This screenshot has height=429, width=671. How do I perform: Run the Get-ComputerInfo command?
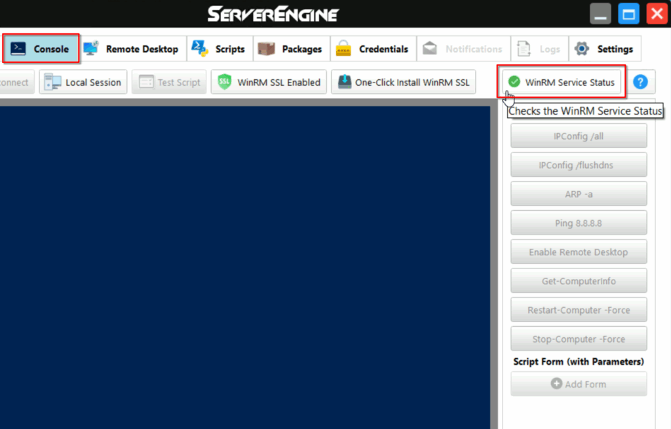tap(579, 281)
